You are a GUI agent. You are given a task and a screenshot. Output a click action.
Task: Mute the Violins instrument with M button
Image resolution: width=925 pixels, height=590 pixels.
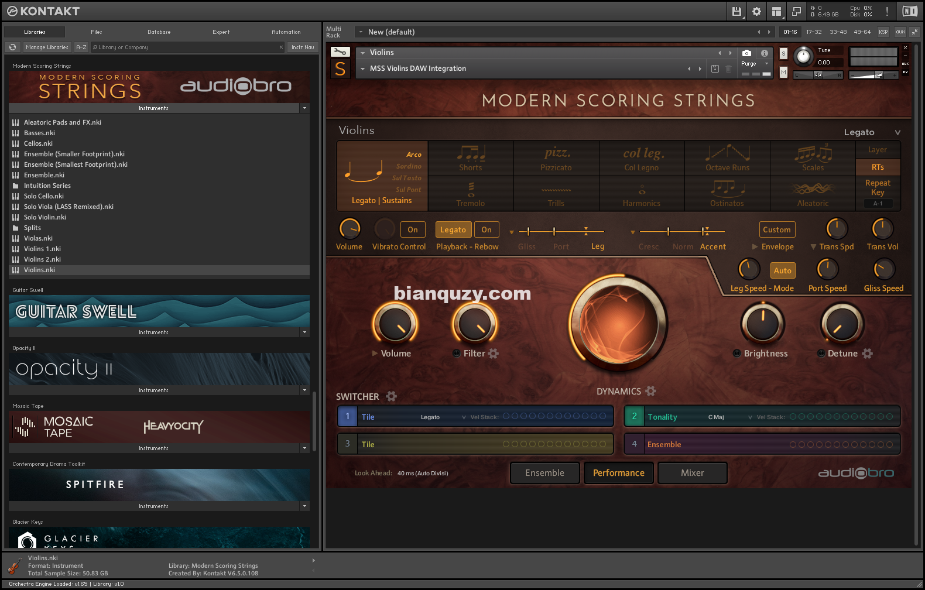pyautogui.click(x=783, y=72)
